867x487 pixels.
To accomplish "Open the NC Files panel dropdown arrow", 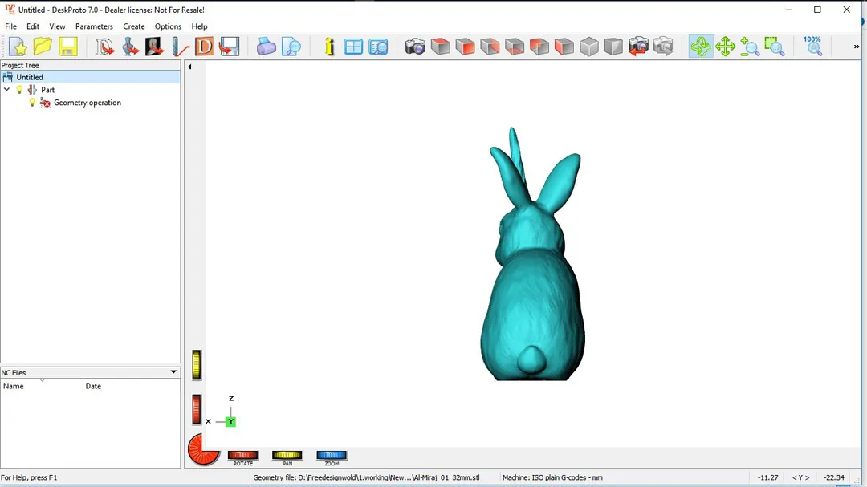I will tap(173, 372).
